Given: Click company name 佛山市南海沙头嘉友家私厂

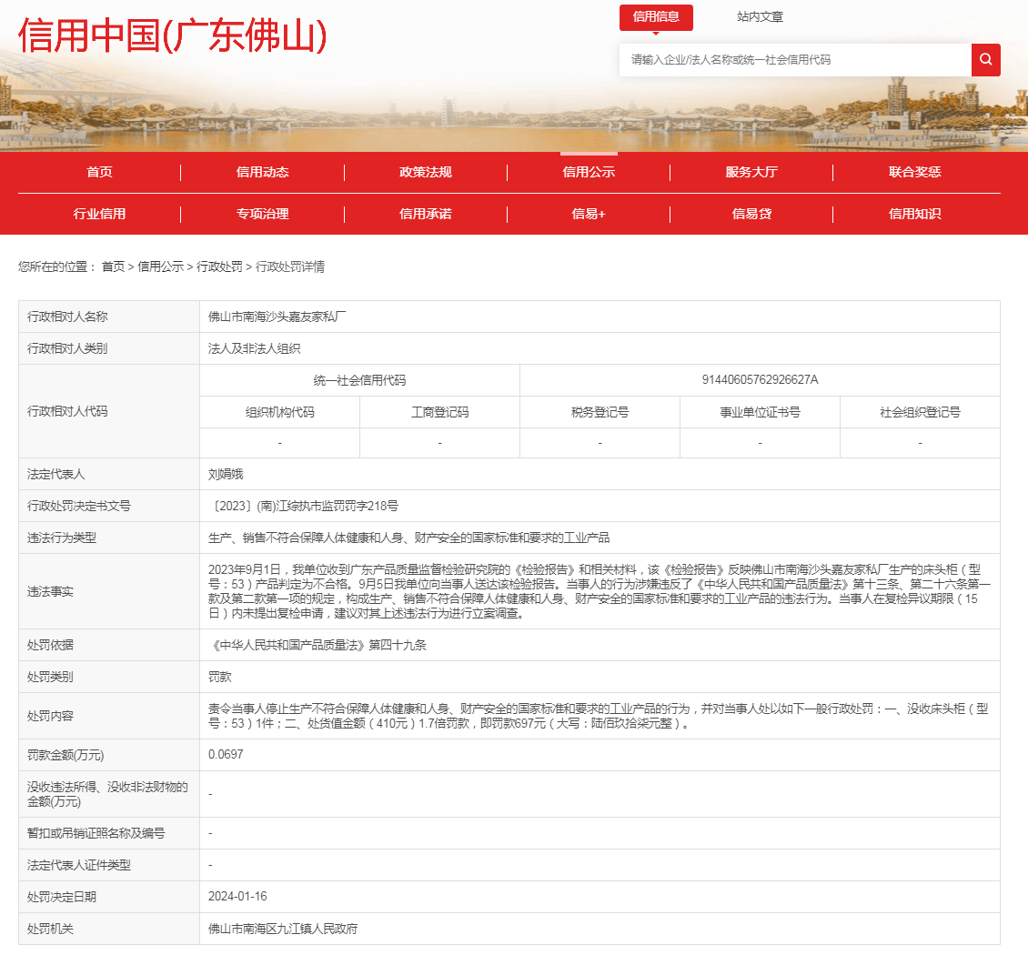Looking at the screenshot, I should (277, 317).
